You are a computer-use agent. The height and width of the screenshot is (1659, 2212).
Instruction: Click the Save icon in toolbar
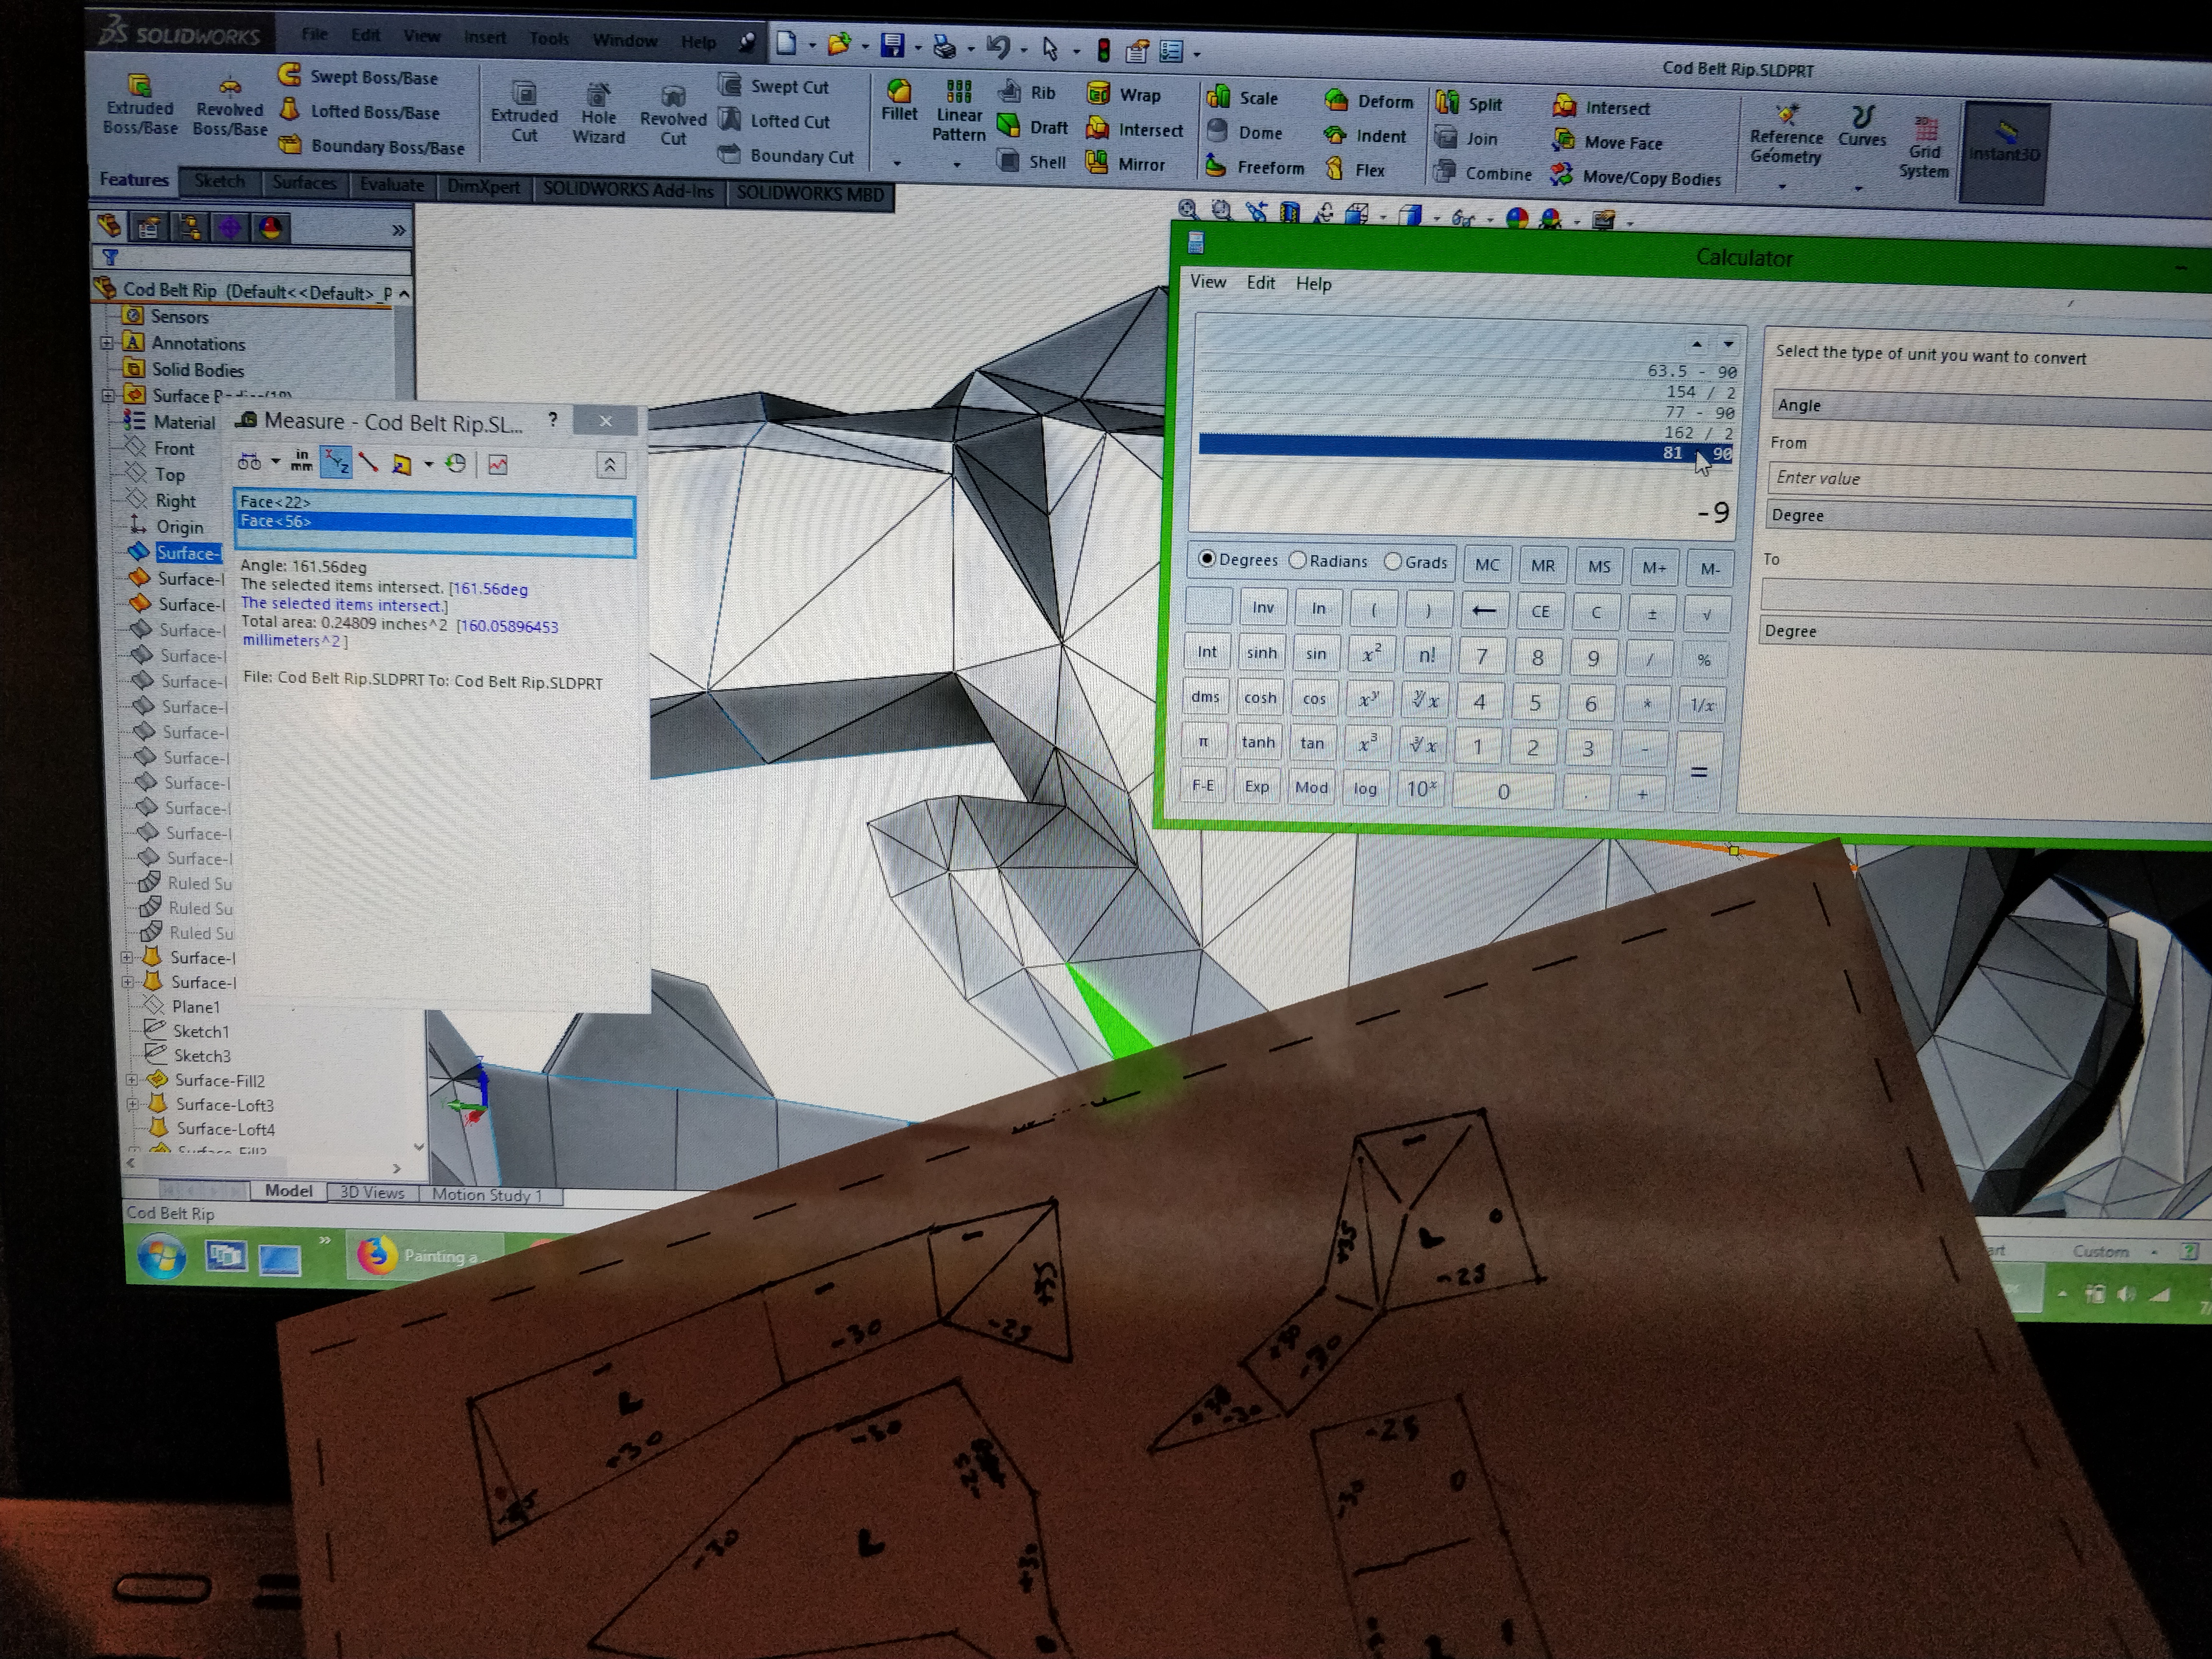click(x=892, y=45)
